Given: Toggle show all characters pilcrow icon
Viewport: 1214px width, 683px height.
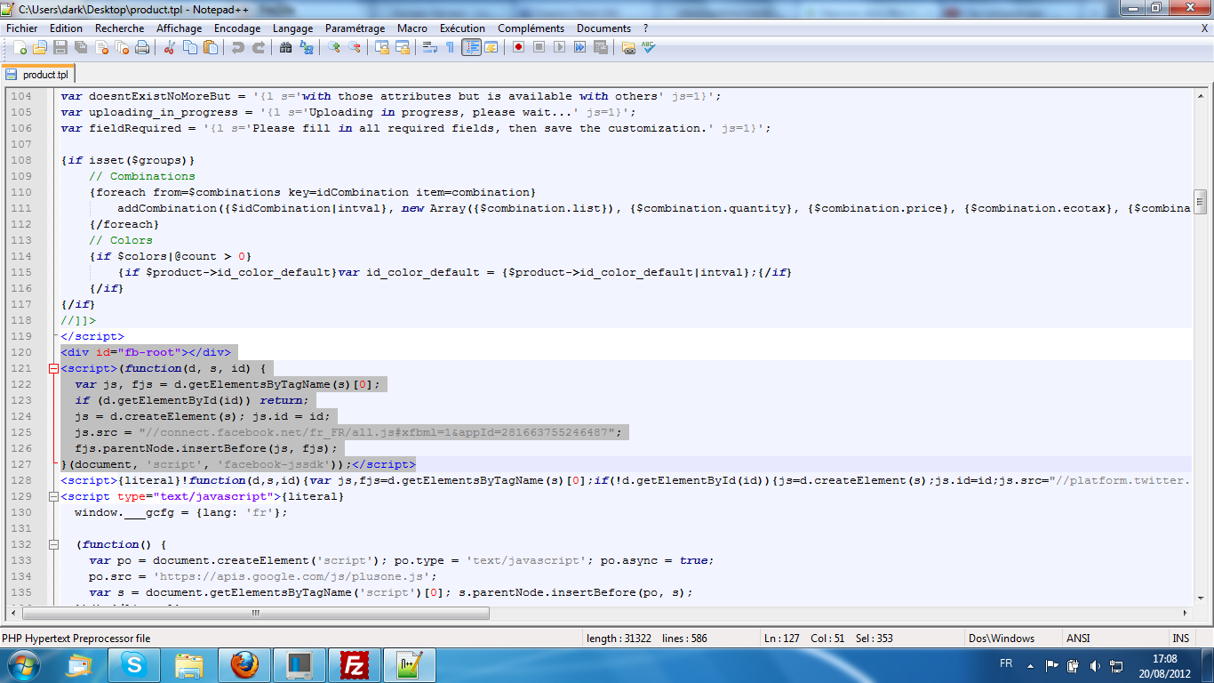Looking at the screenshot, I should point(450,47).
